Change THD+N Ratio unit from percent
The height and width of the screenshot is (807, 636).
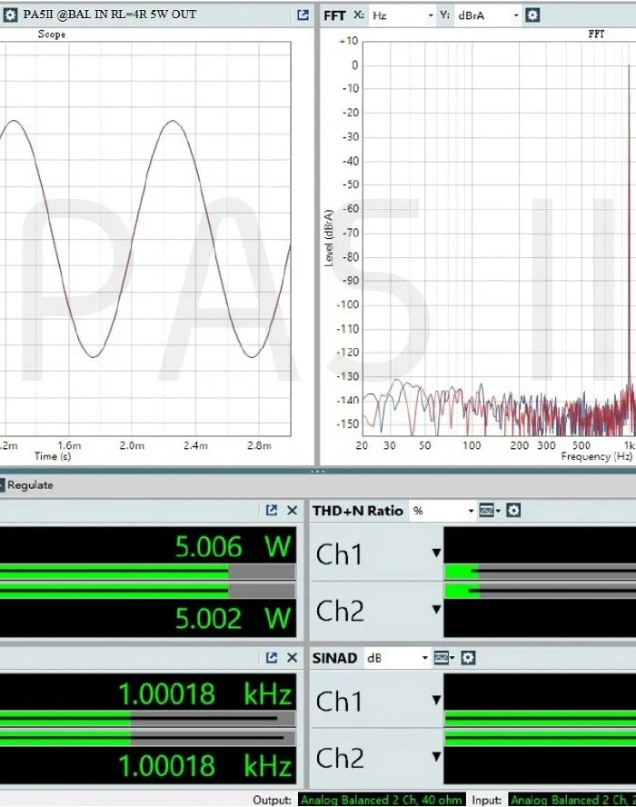[x=443, y=511]
